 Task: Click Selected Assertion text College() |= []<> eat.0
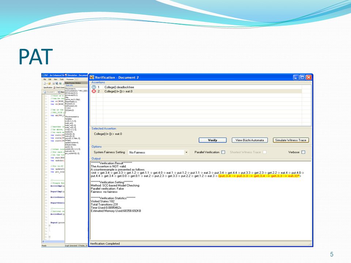point(108,134)
